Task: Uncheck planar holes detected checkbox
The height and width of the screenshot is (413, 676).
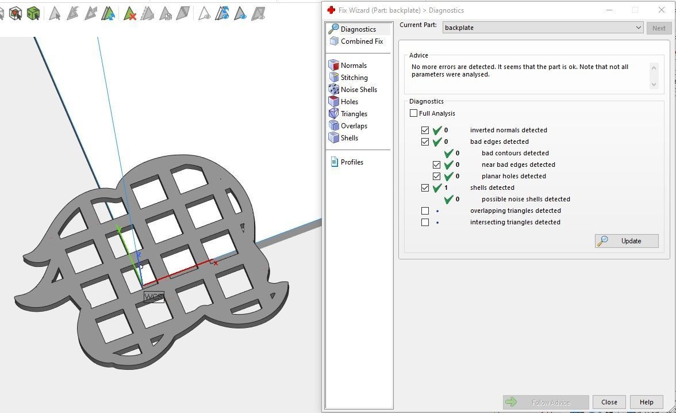Action: (437, 176)
